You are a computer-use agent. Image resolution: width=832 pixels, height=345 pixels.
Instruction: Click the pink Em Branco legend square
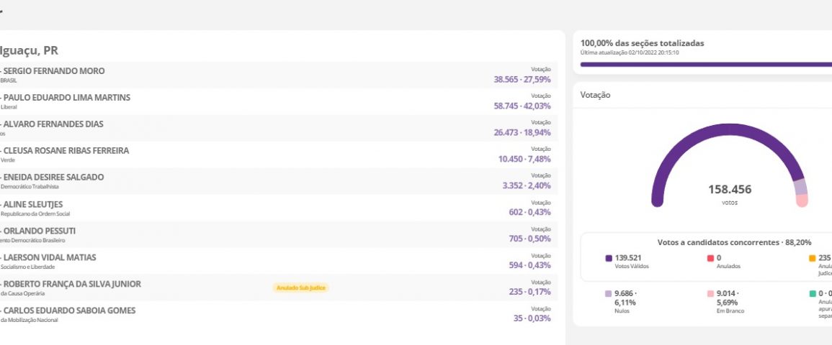710,294
